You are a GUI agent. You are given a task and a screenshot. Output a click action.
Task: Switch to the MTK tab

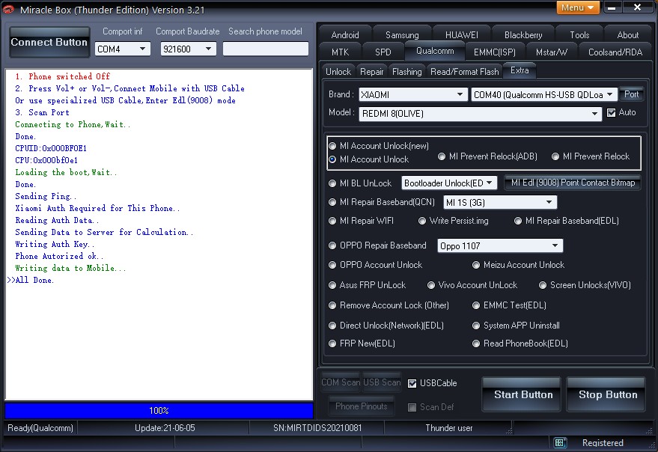[x=340, y=52]
